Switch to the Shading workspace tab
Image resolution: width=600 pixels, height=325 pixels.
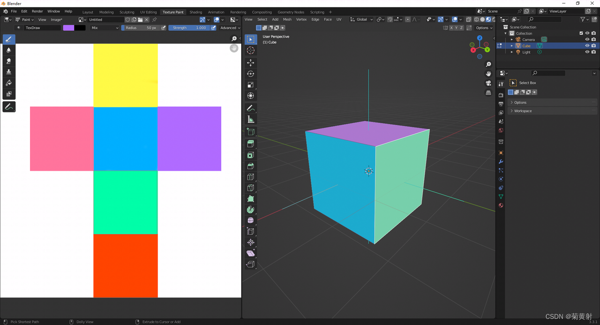click(x=195, y=12)
